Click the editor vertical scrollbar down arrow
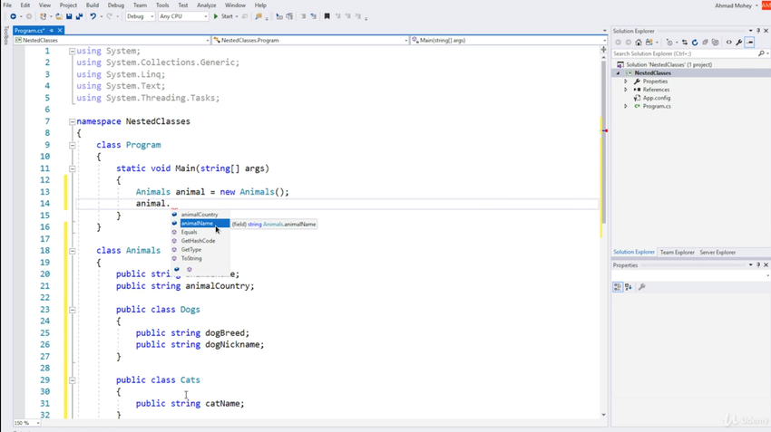The height and width of the screenshot is (432, 771). (x=603, y=415)
